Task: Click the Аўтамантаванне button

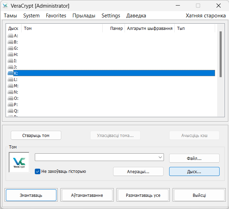Action: pos(87,195)
